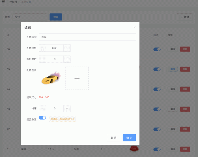Image resolution: width=198 pixels, height=157 pixels.
Task: Toggle the 是否激活 switch in dialog
Action: (x=42, y=118)
